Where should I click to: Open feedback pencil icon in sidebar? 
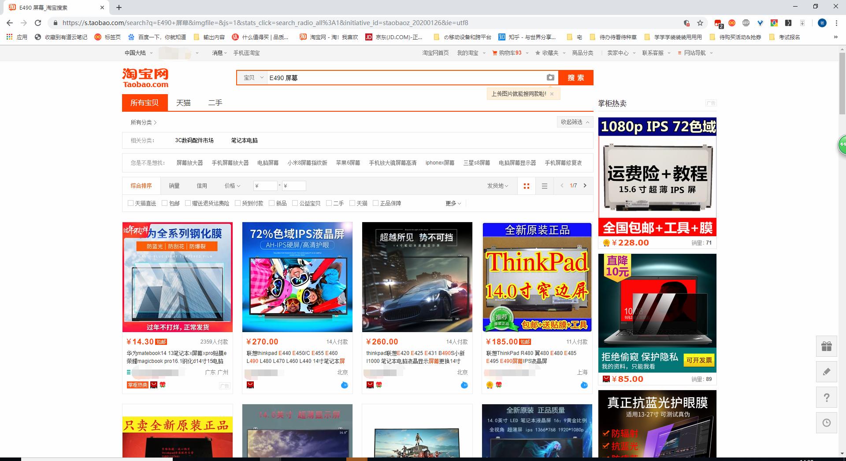(x=827, y=372)
